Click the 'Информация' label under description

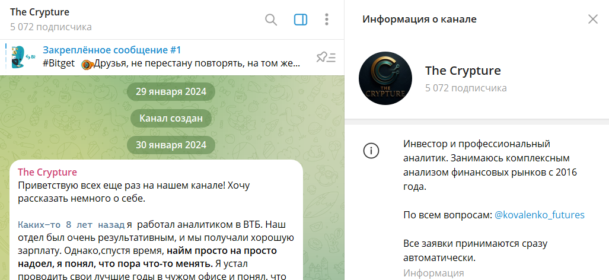(433, 273)
